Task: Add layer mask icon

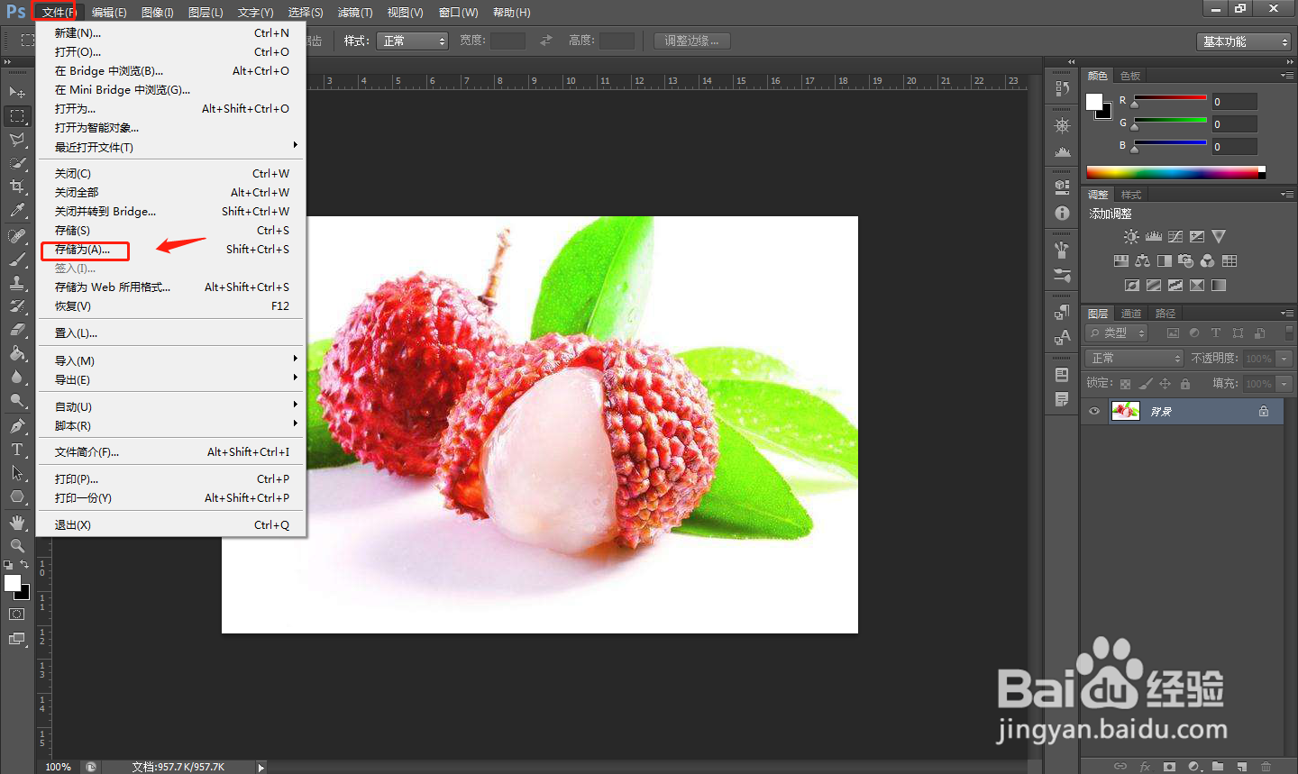Action: 1169,767
